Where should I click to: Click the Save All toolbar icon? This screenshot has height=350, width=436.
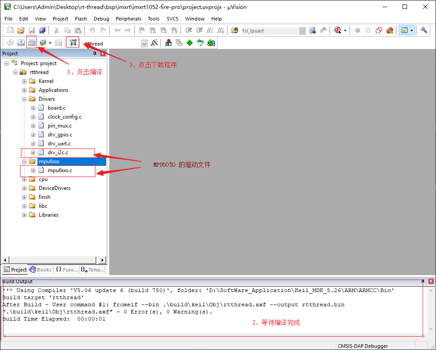tap(42, 30)
